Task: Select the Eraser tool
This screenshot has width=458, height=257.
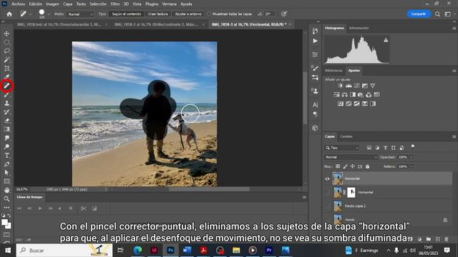Action: point(6,121)
